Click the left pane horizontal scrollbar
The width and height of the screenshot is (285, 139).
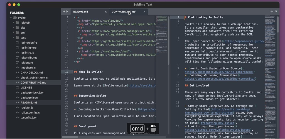point(70,137)
